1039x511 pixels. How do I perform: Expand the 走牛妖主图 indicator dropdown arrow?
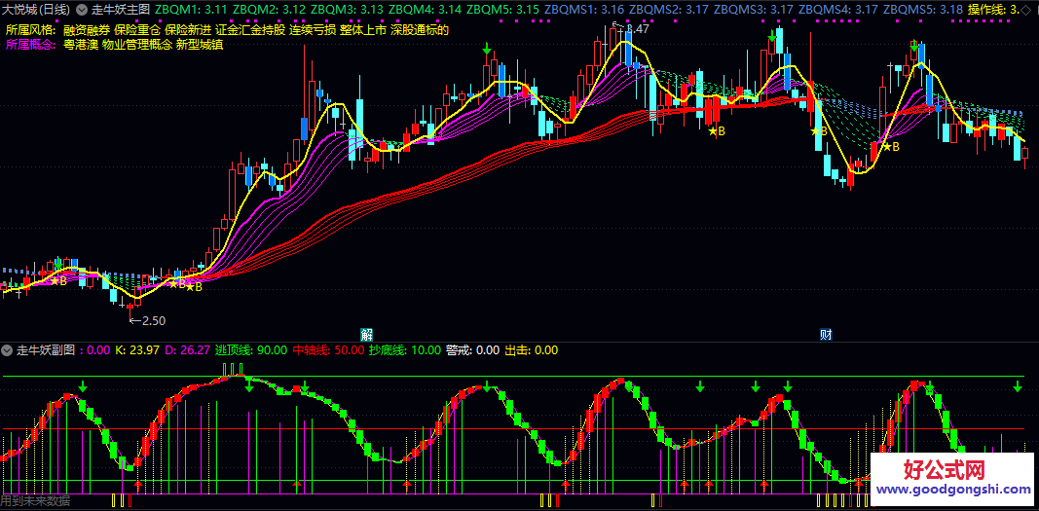(82, 10)
